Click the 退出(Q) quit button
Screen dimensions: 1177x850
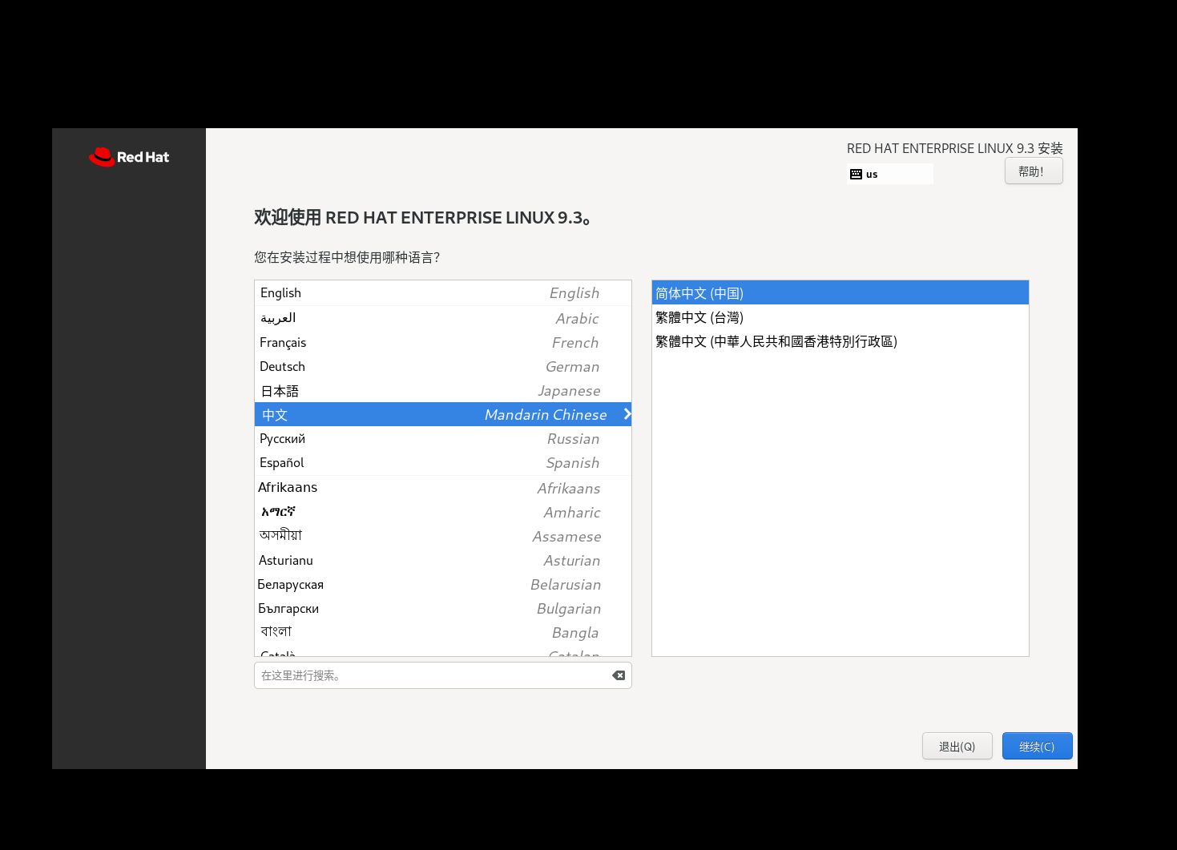click(957, 746)
